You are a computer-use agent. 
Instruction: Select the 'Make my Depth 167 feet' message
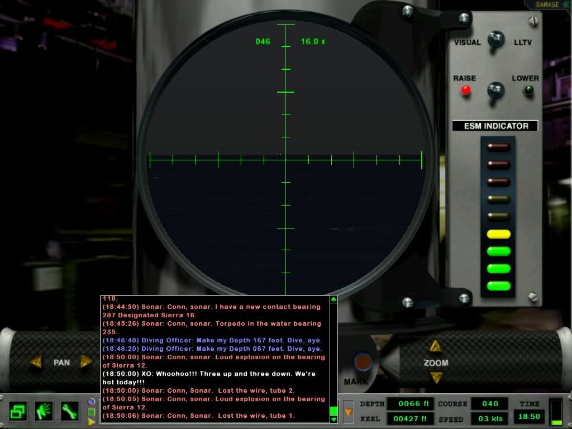212,340
